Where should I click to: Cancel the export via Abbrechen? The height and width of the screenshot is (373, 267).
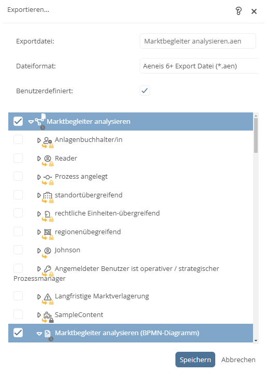[238, 360]
